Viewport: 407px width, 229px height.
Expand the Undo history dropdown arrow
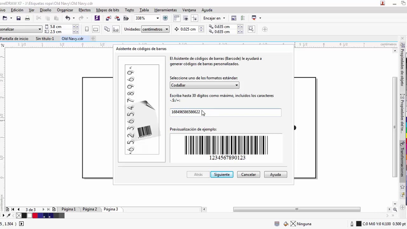coord(73,18)
